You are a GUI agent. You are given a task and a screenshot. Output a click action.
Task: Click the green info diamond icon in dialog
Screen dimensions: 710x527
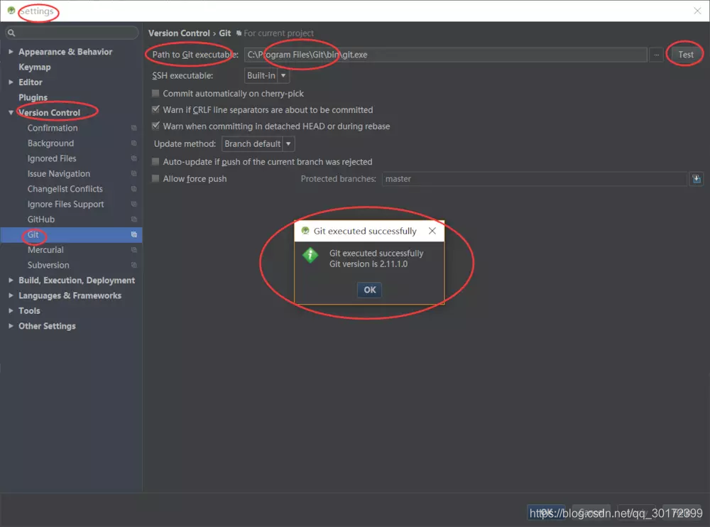tap(310, 255)
